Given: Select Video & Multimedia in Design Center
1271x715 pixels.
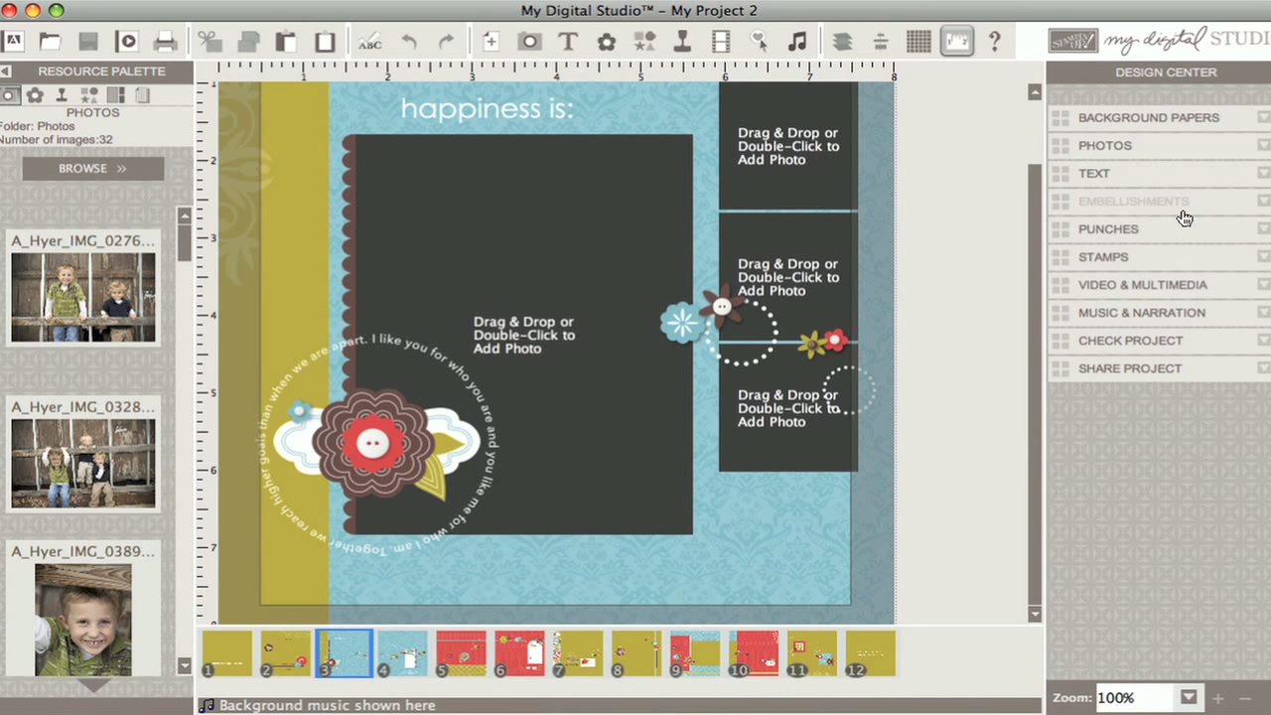Looking at the screenshot, I should (1142, 284).
